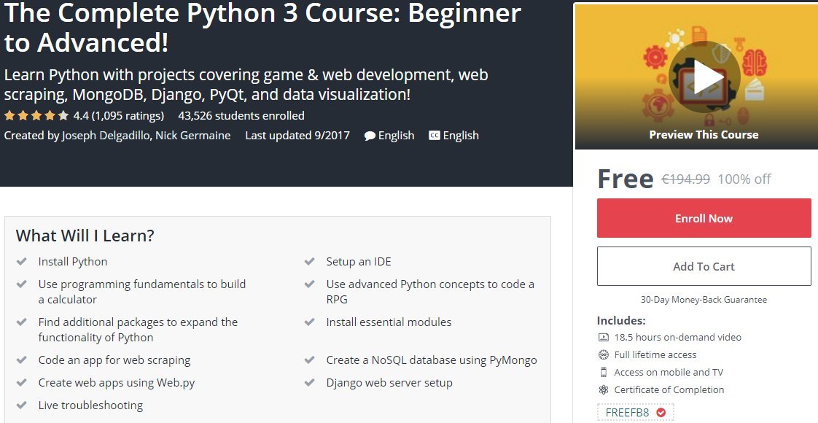This screenshot has width=818, height=423.
Task: Click the Enroll Now button
Action: click(x=704, y=218)
